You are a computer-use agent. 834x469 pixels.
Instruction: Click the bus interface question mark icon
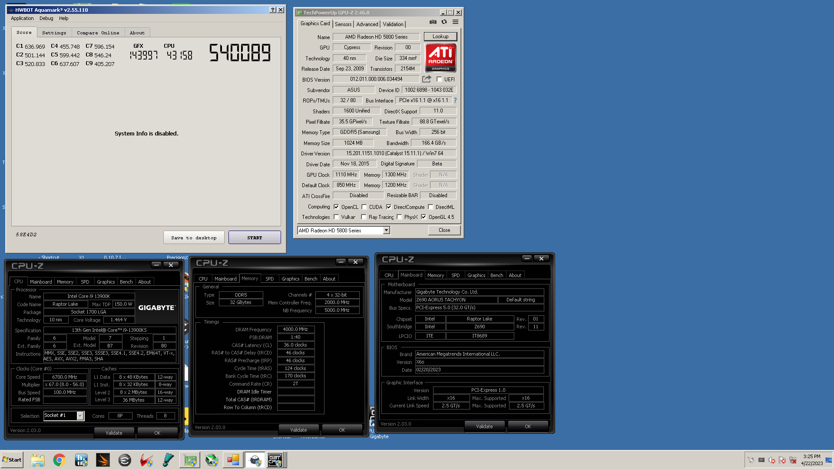455,100
